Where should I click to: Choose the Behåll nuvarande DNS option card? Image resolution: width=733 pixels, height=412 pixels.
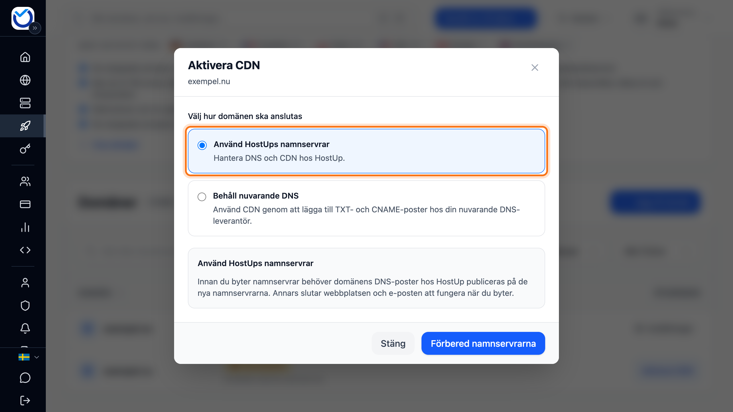[366, 208]
